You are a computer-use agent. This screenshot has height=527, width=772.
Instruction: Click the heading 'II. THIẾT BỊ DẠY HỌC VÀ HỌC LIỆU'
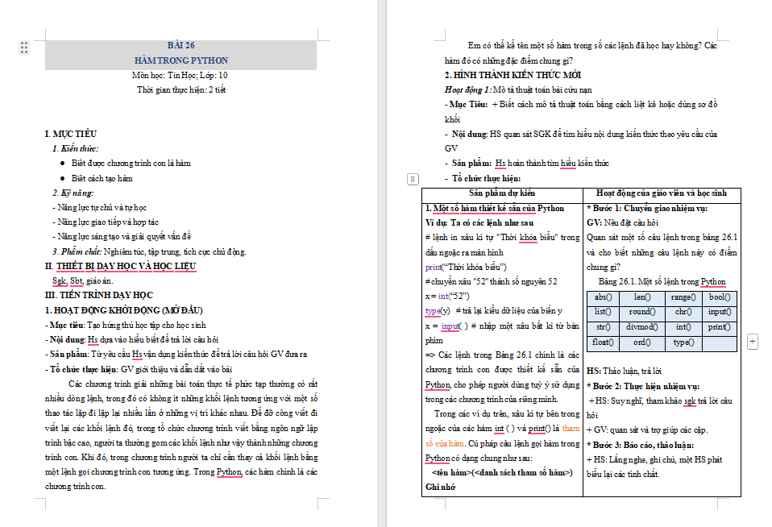pyautogui.click(x=121, y=267)
